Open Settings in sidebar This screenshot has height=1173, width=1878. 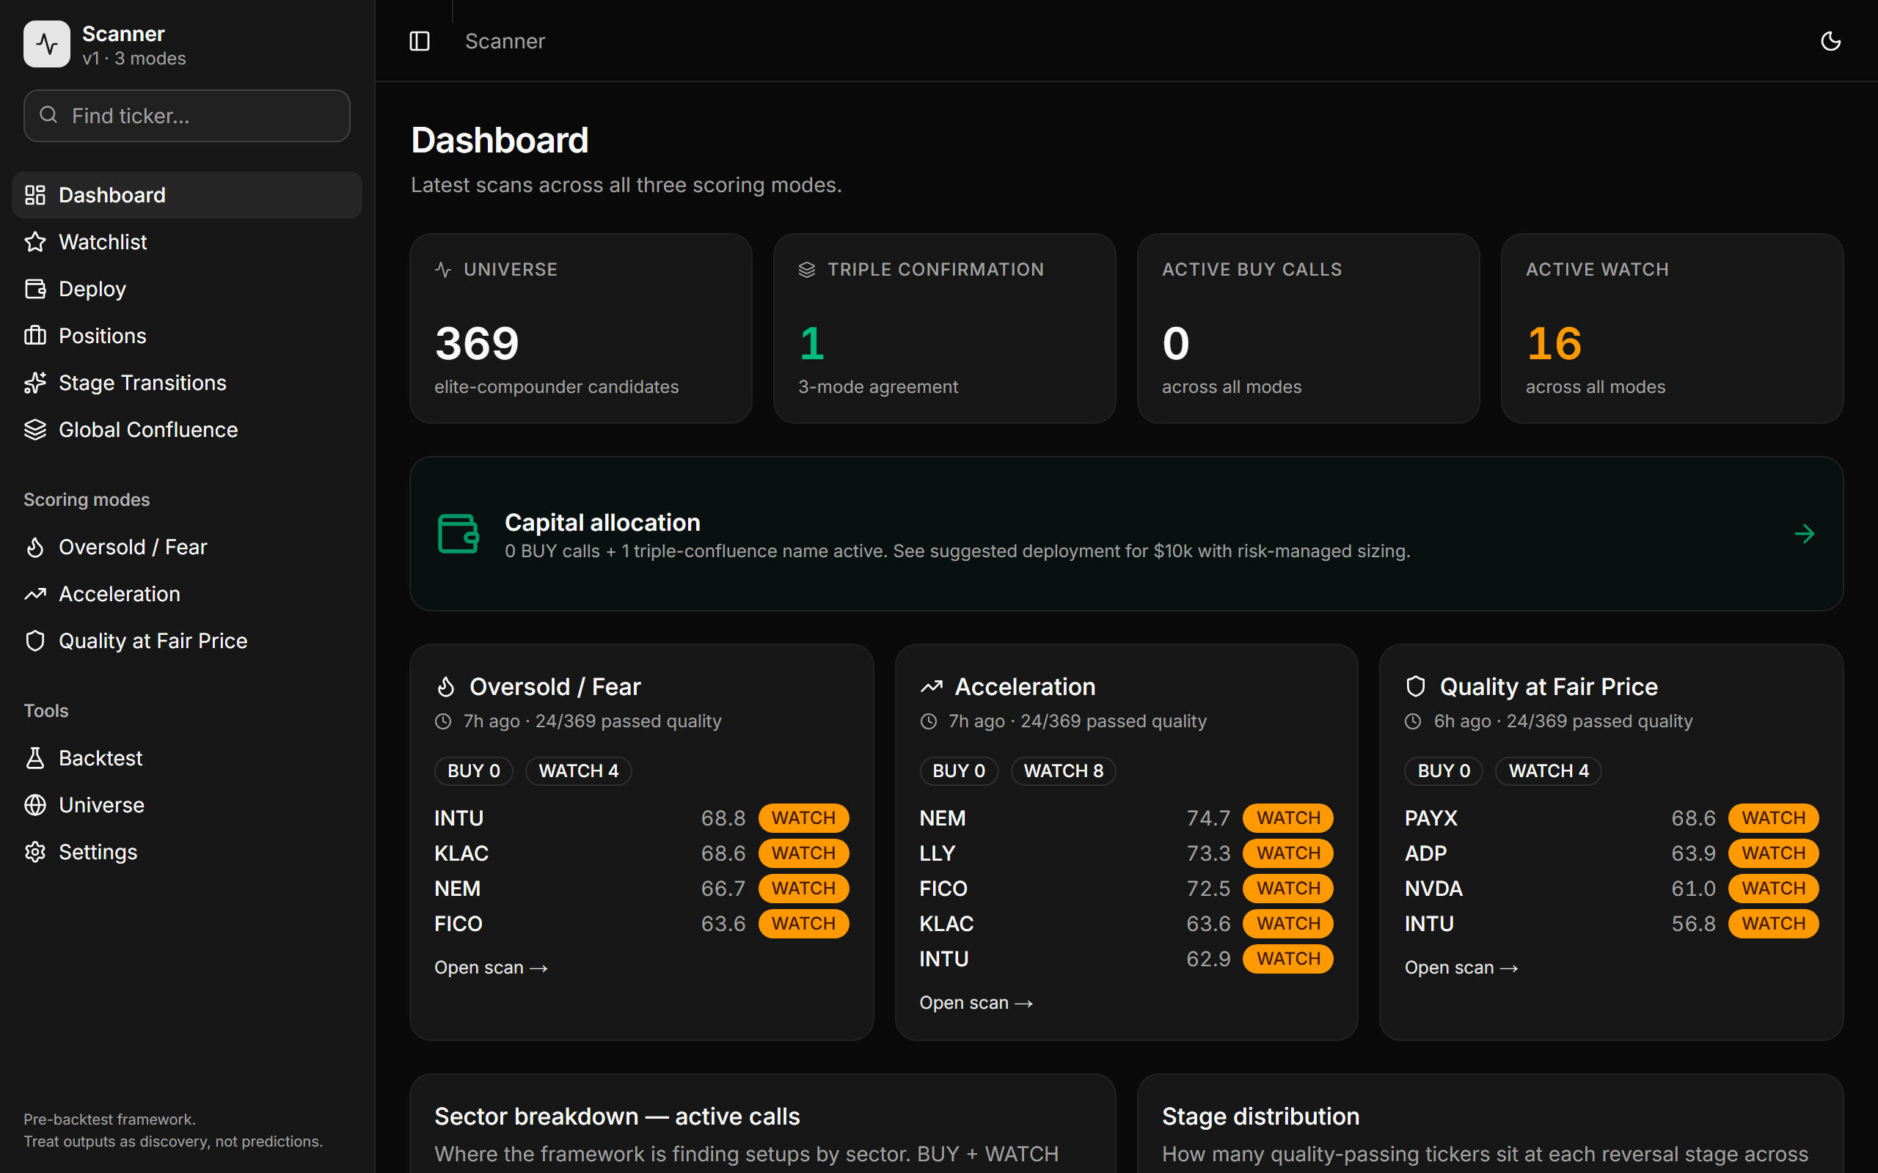pos(186,852)
